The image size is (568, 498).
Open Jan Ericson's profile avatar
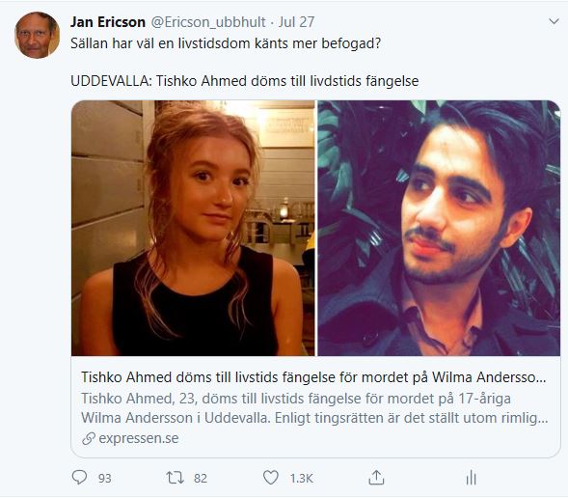click(x=37, y=35)
